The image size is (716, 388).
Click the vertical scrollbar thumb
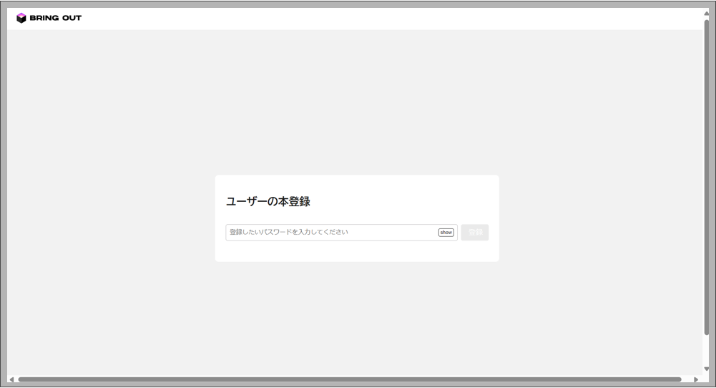(707, 178)
